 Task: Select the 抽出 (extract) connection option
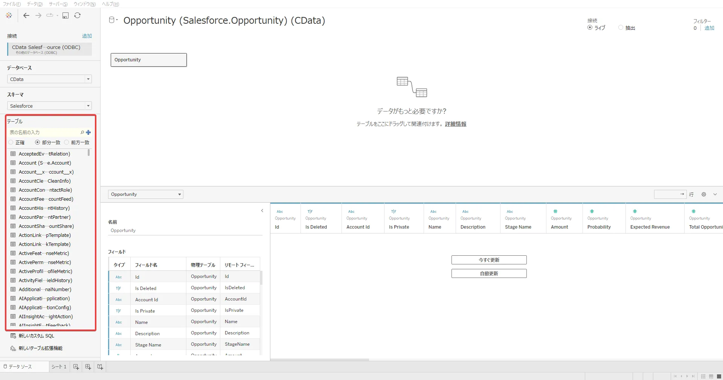coord(621,28)
